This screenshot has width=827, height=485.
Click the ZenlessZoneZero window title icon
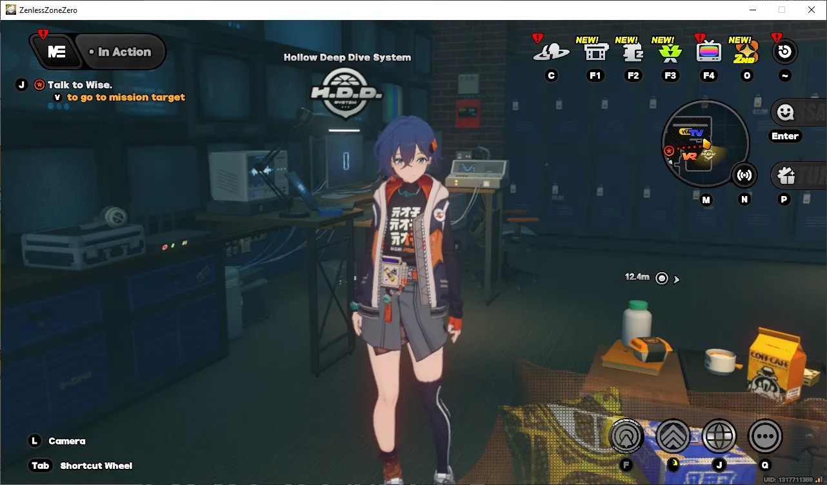pos(11,10)
